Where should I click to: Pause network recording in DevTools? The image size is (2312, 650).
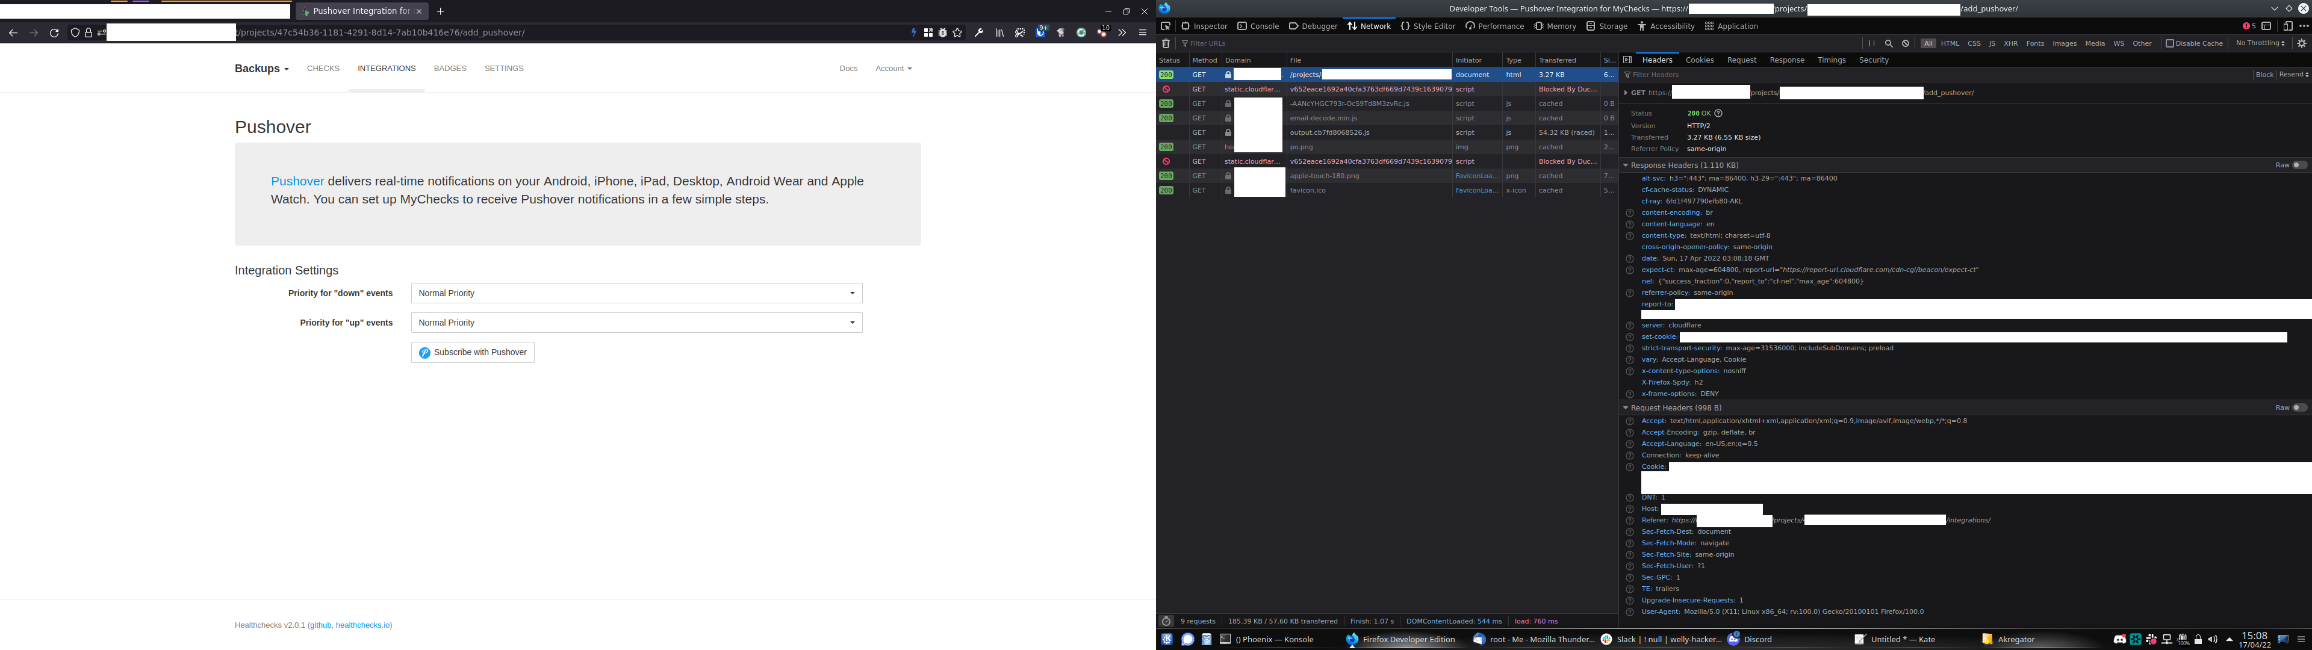coord(1871,43)
